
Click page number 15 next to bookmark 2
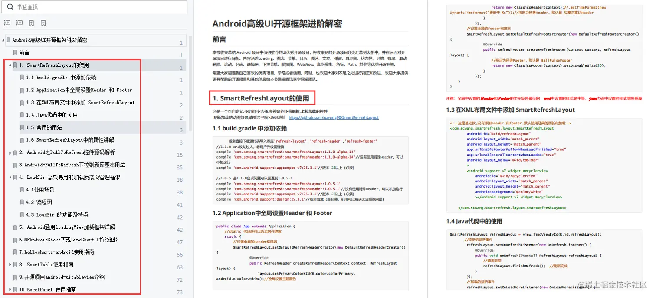pyautogui.click(x=180, y=155)
